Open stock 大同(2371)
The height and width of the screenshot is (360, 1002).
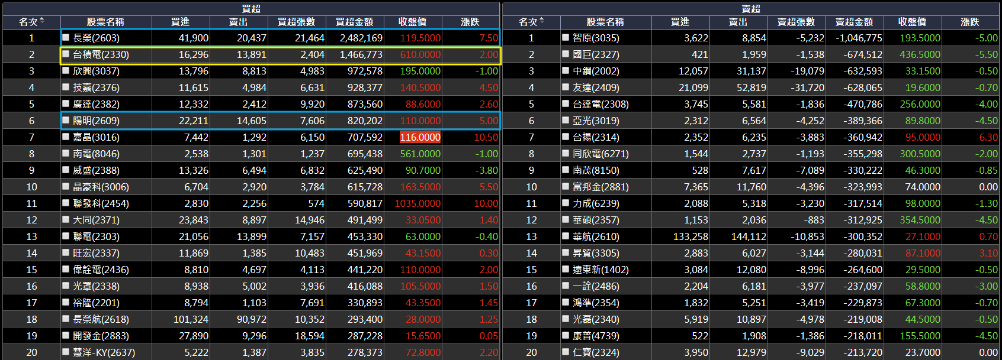(96, 220)
